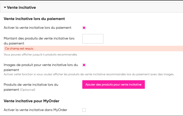Viewport: 183px width, 116px height.
Task: Click the Activer cette fonction help description
Action: tap(89, 74)
